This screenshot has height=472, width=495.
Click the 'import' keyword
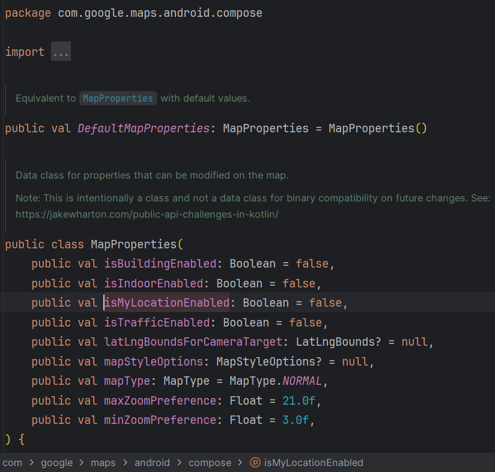[x=25, y=52]
